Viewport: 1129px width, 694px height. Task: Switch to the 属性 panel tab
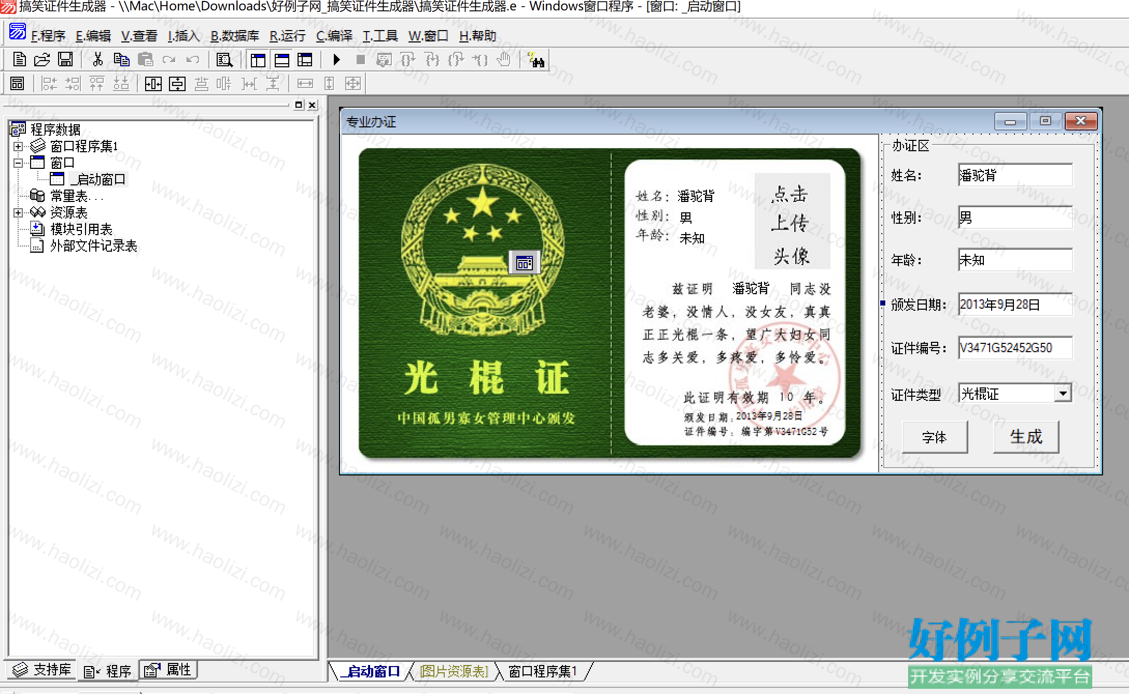click(168, 670)
